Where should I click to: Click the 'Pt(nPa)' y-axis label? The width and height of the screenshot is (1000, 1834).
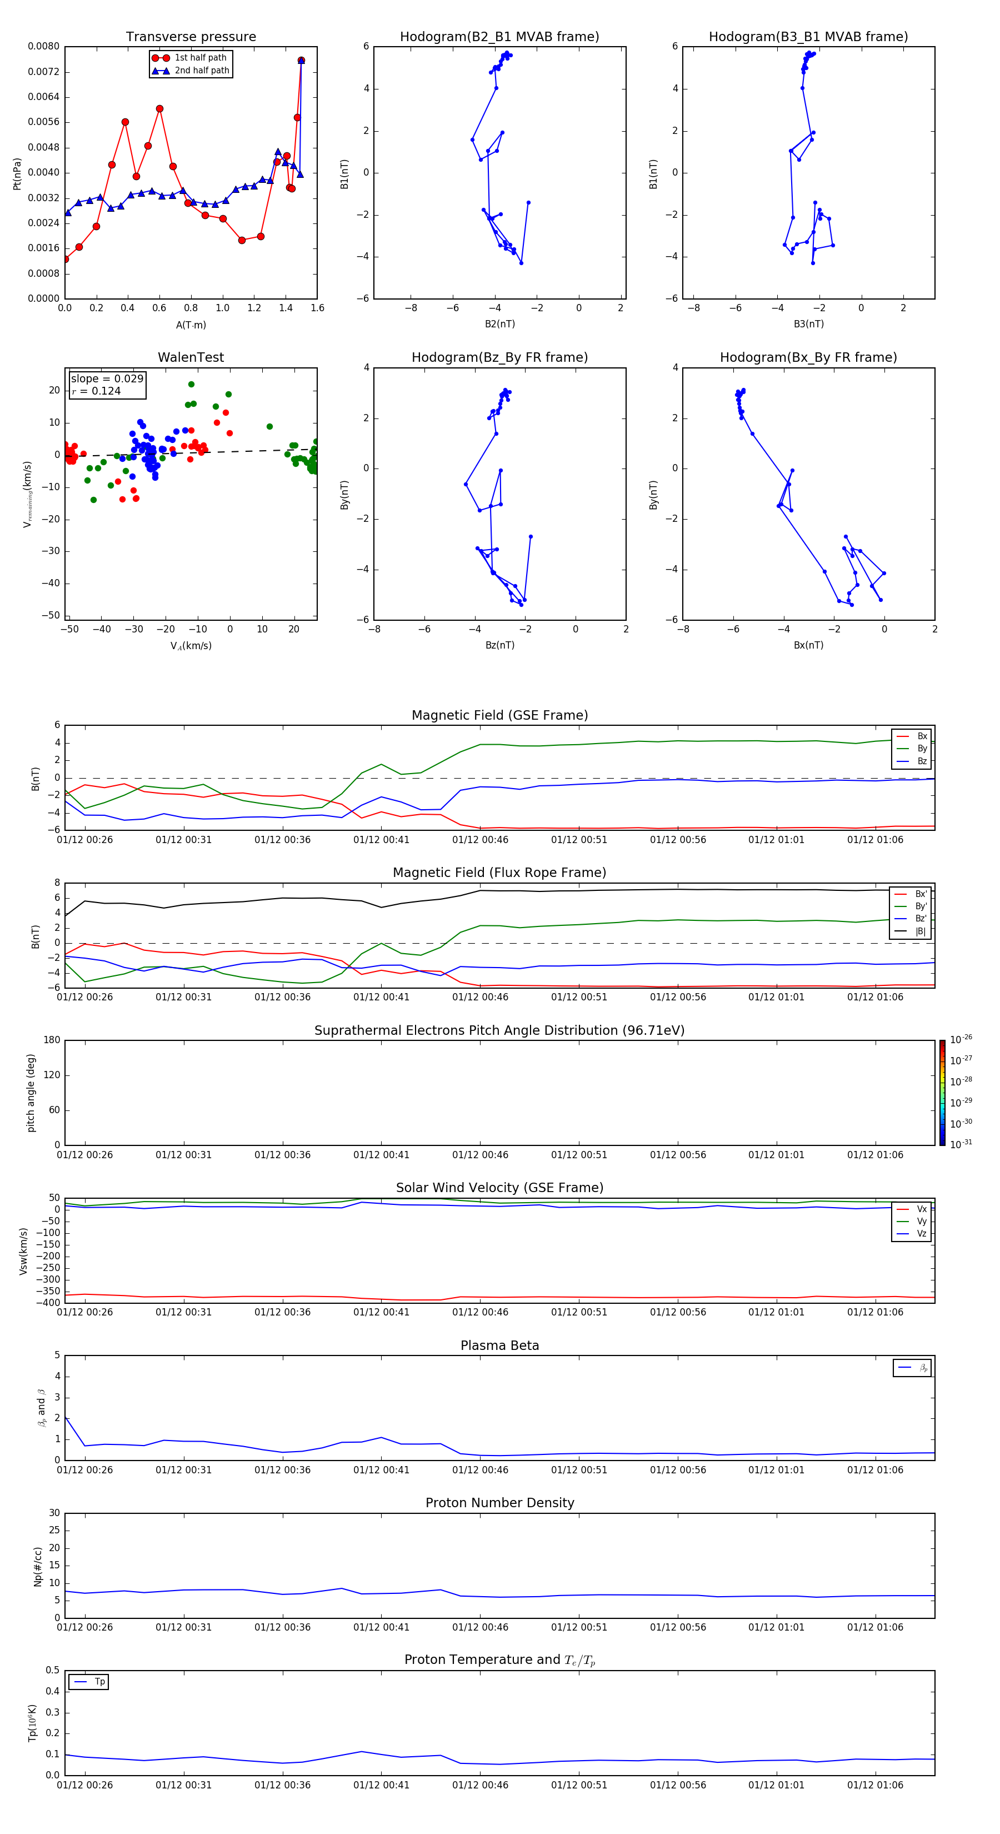coord(17,173)
